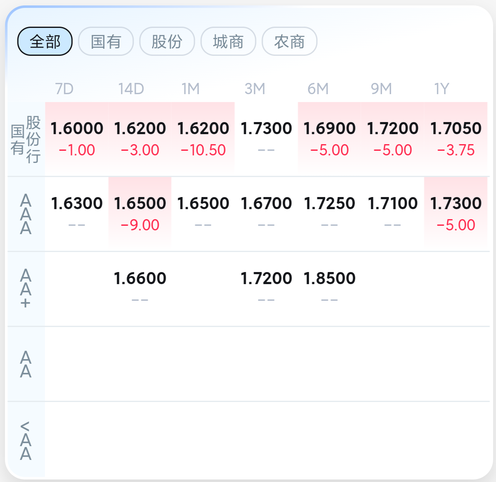
Task: Open the 城商 filter tab
Action: point(228,42)
